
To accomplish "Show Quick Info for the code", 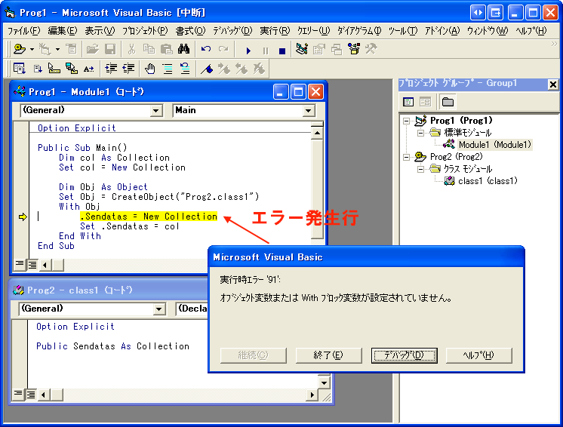I will click(x=54, y=68).
